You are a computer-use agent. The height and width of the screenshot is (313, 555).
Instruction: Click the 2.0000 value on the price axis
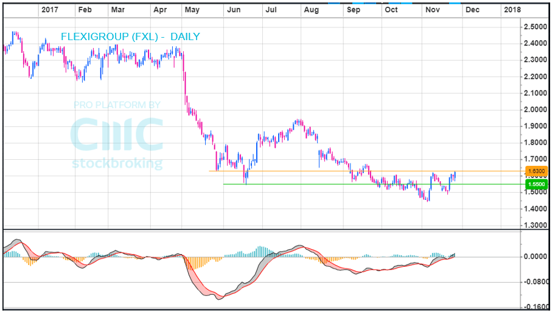pos(536,109)
